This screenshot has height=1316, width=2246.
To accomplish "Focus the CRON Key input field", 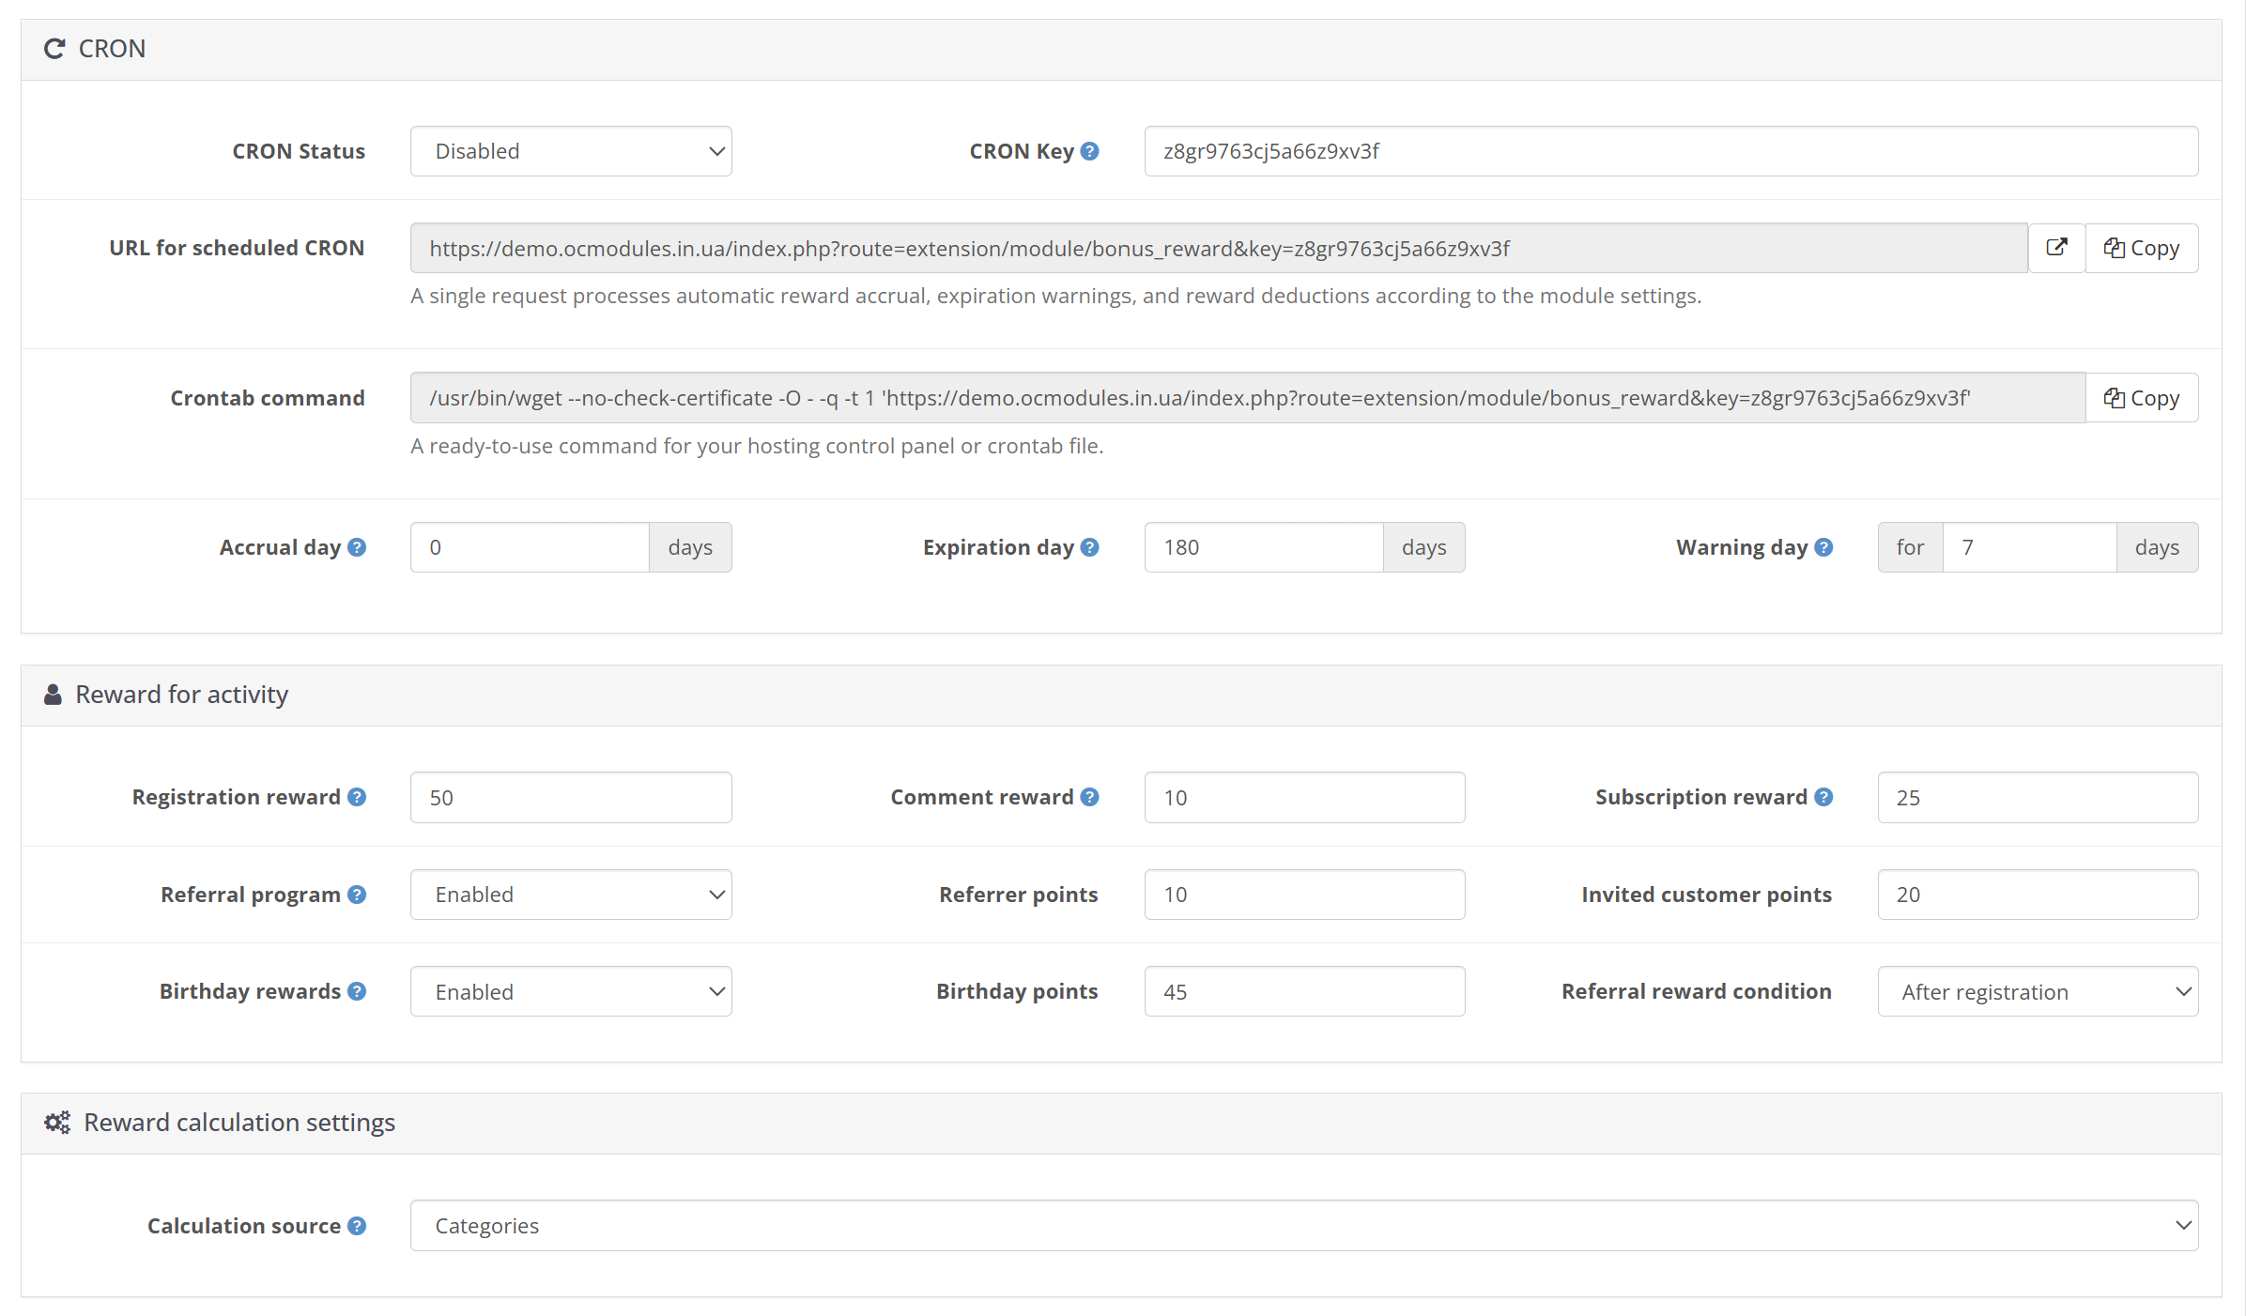I will point(1671,151).
